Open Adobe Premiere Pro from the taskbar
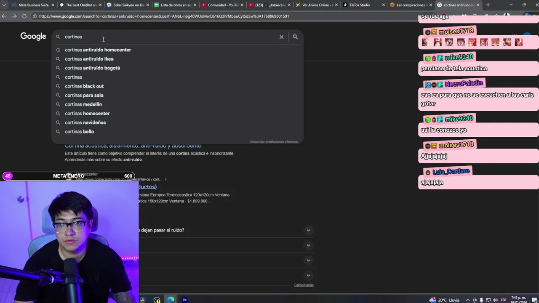 coord(184,300)
